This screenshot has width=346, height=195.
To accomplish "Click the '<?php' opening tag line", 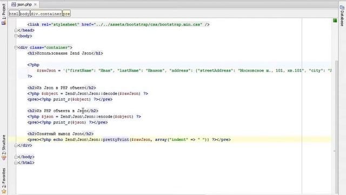I will point(34,65).
